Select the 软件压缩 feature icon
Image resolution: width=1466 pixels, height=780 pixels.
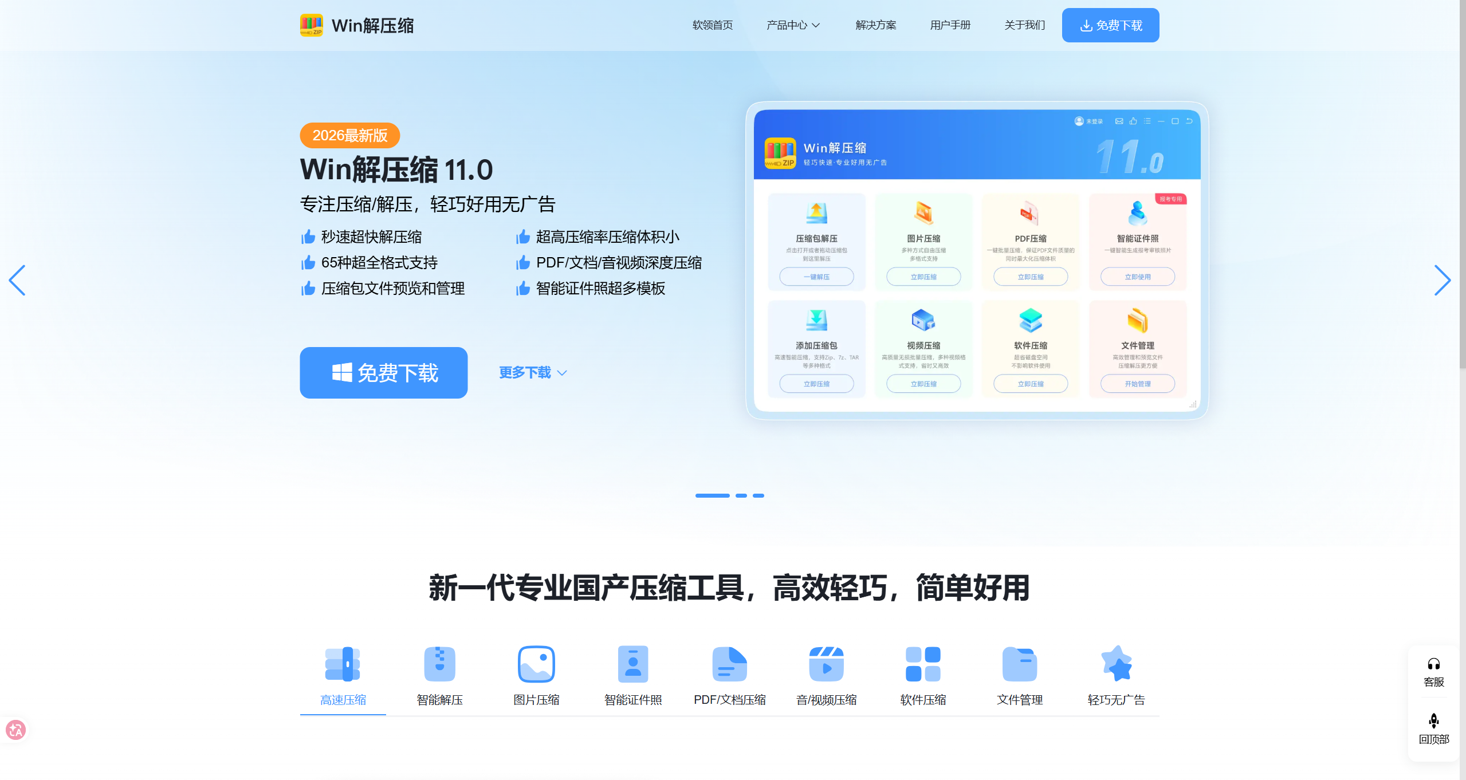click(923, 664)
